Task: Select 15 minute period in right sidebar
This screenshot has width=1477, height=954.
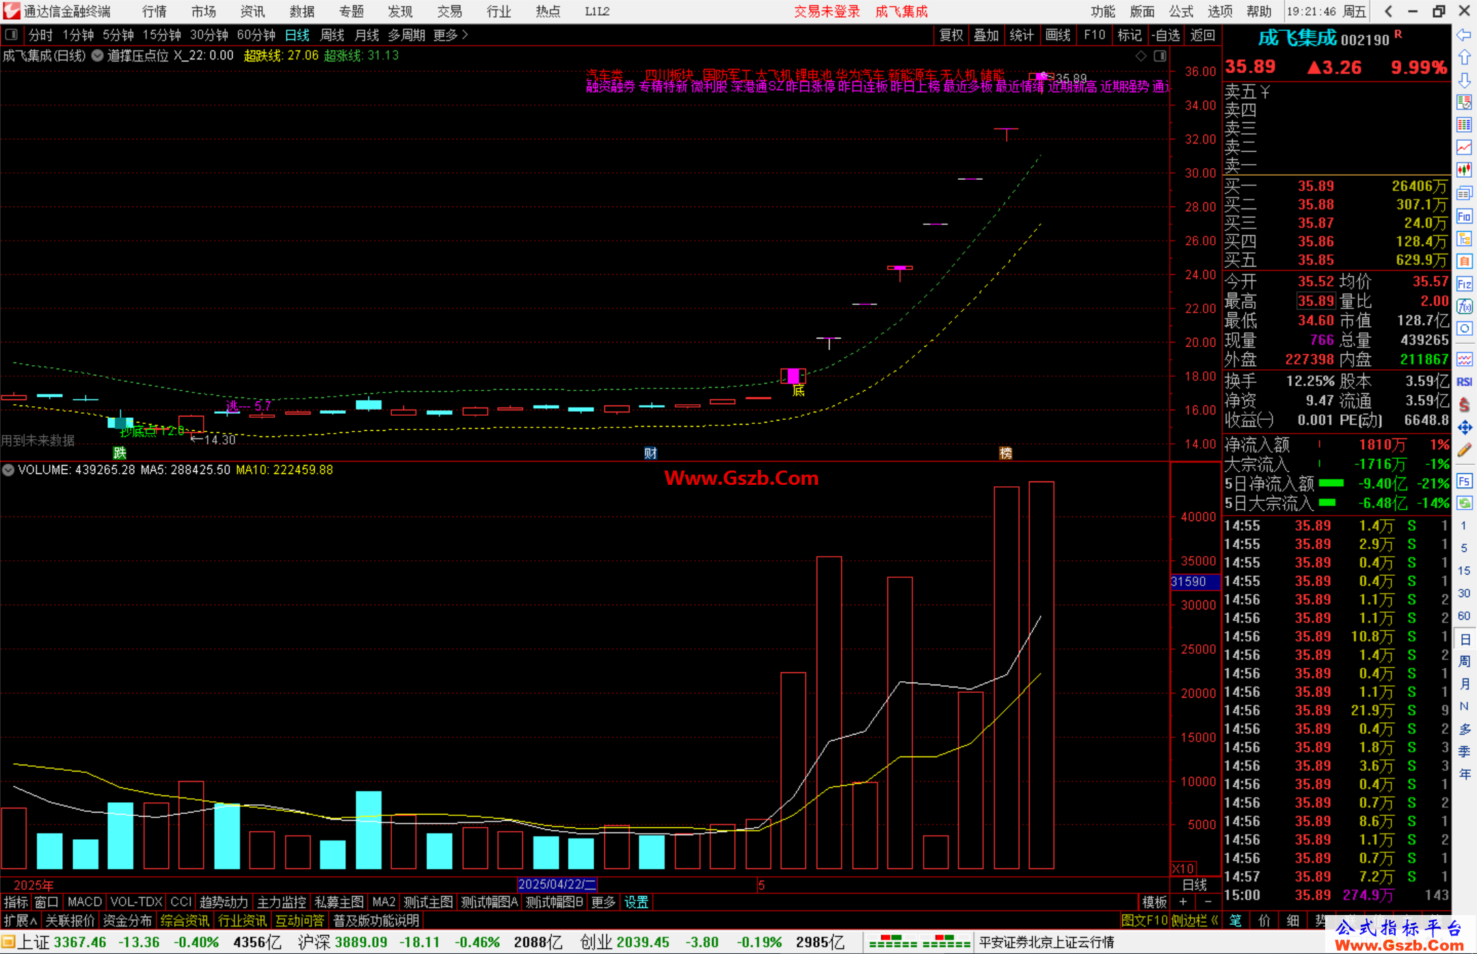Action: click(1464, 570)
